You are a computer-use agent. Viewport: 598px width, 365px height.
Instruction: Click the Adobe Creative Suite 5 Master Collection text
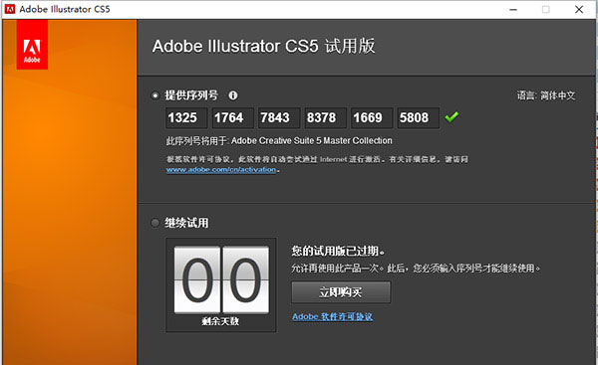[x=312, y=141]
